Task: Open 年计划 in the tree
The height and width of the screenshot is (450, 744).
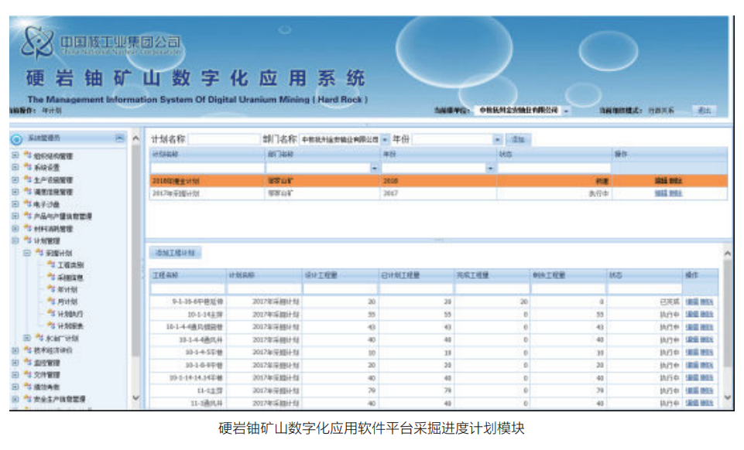Action: [x=67, y=289]
